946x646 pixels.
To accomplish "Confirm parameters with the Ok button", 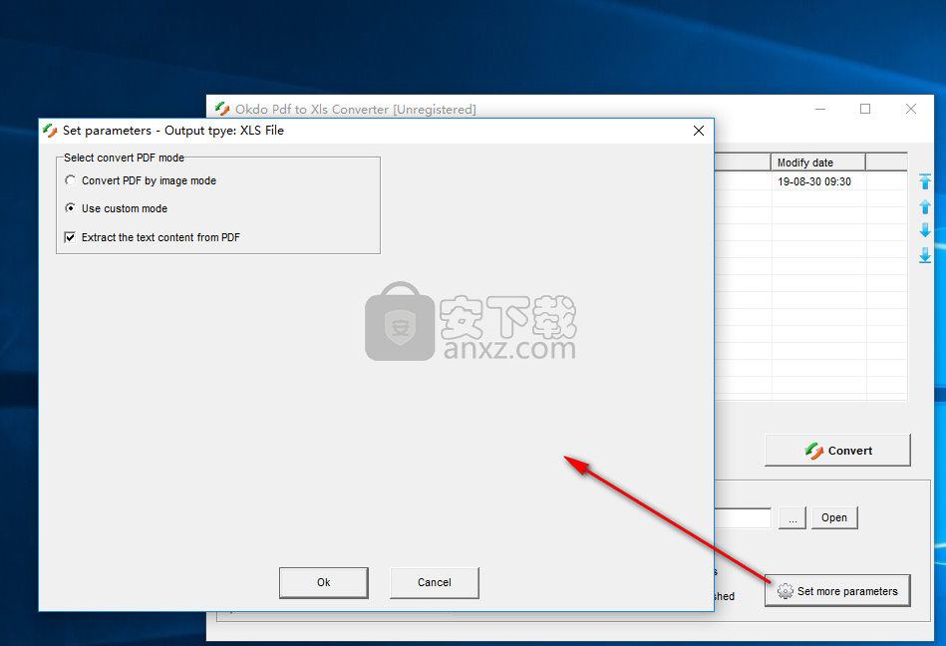I will (323, 582).
